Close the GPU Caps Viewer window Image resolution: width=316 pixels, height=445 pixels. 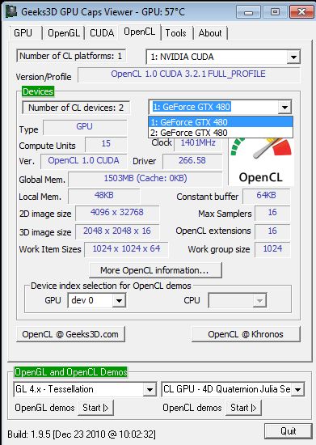pos(301,12)
